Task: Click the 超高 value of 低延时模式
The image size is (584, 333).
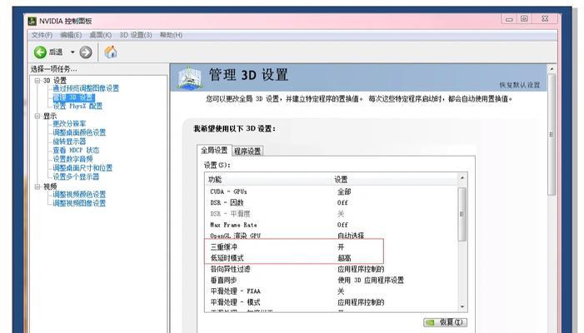Action: [x=344, y=258]
